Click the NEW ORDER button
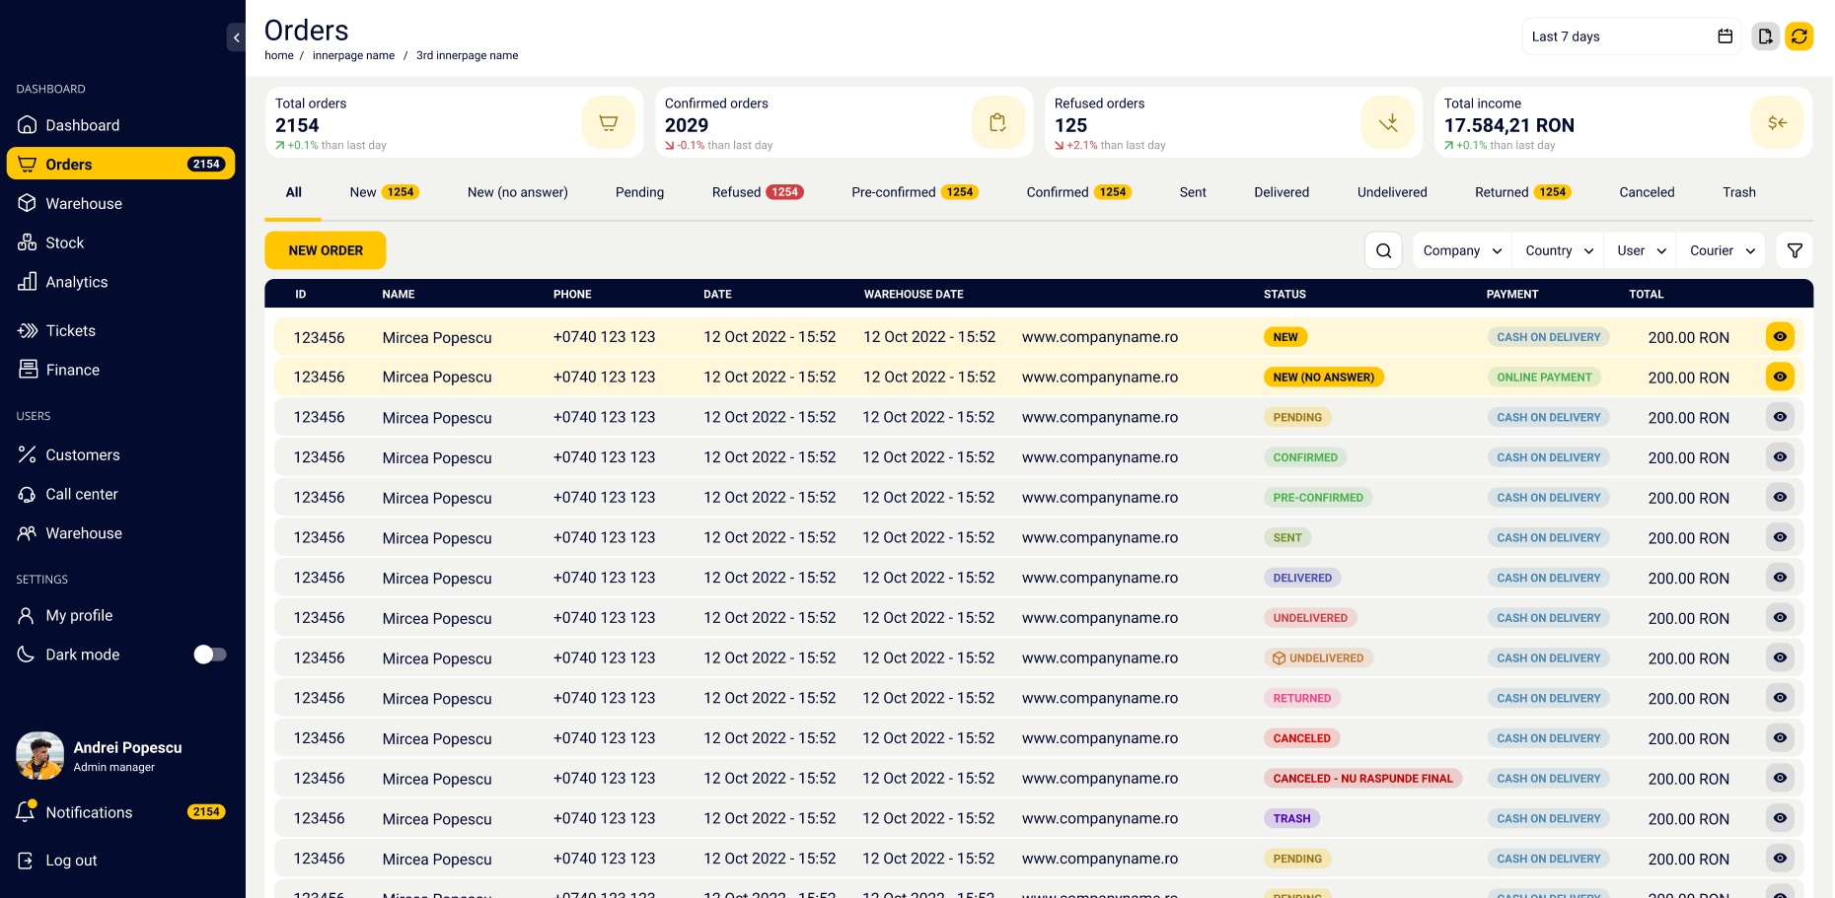This screenshot has width=1835, height=898. click(x=326, y=250)
